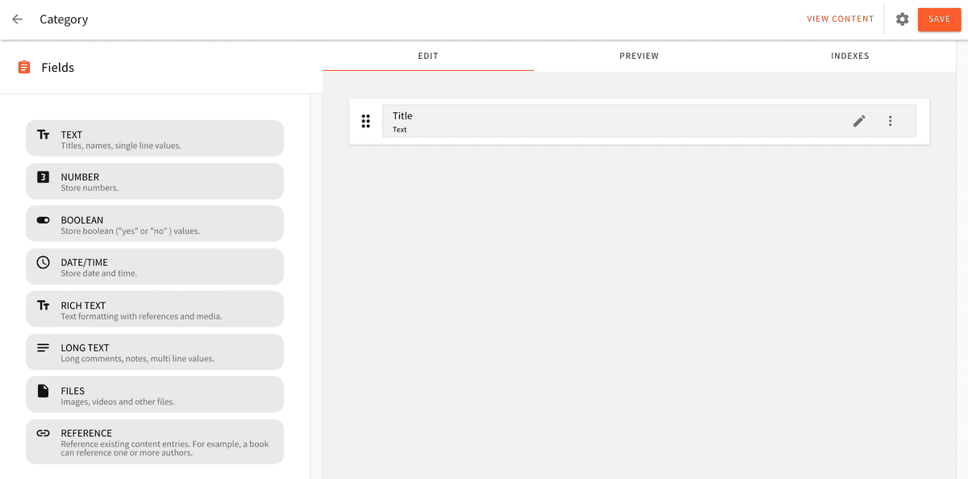
Task: Open schema settings via gear icon
Action: [902, 19]
